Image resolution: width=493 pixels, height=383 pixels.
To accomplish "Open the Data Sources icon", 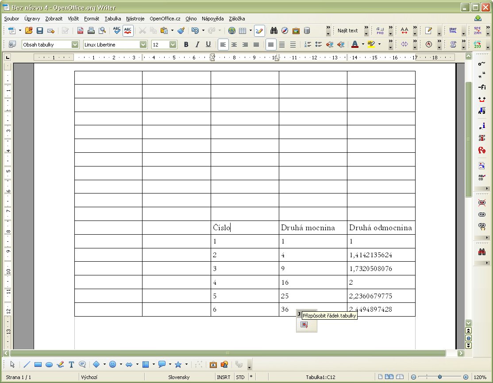I will tap(307, 31).
